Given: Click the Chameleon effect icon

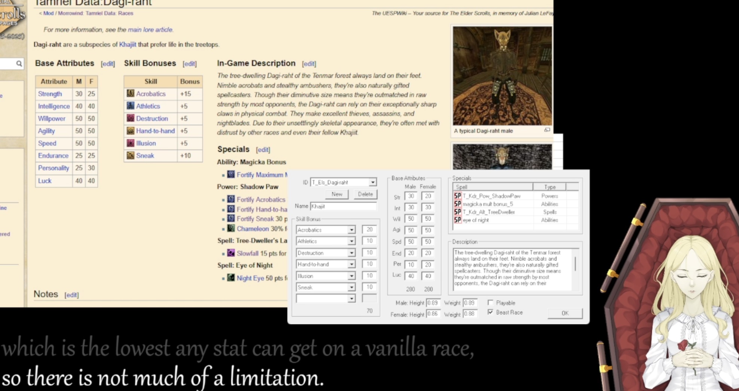Looking at the screenshot, I should (x=231, y=228).
